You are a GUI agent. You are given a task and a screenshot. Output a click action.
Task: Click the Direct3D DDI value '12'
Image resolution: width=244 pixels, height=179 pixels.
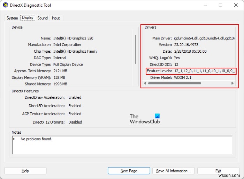click(x=176, y=64)
